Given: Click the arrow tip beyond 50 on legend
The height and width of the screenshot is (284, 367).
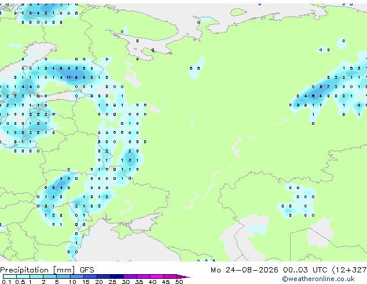Looking at the screenshot, I should tap(183, 276).
